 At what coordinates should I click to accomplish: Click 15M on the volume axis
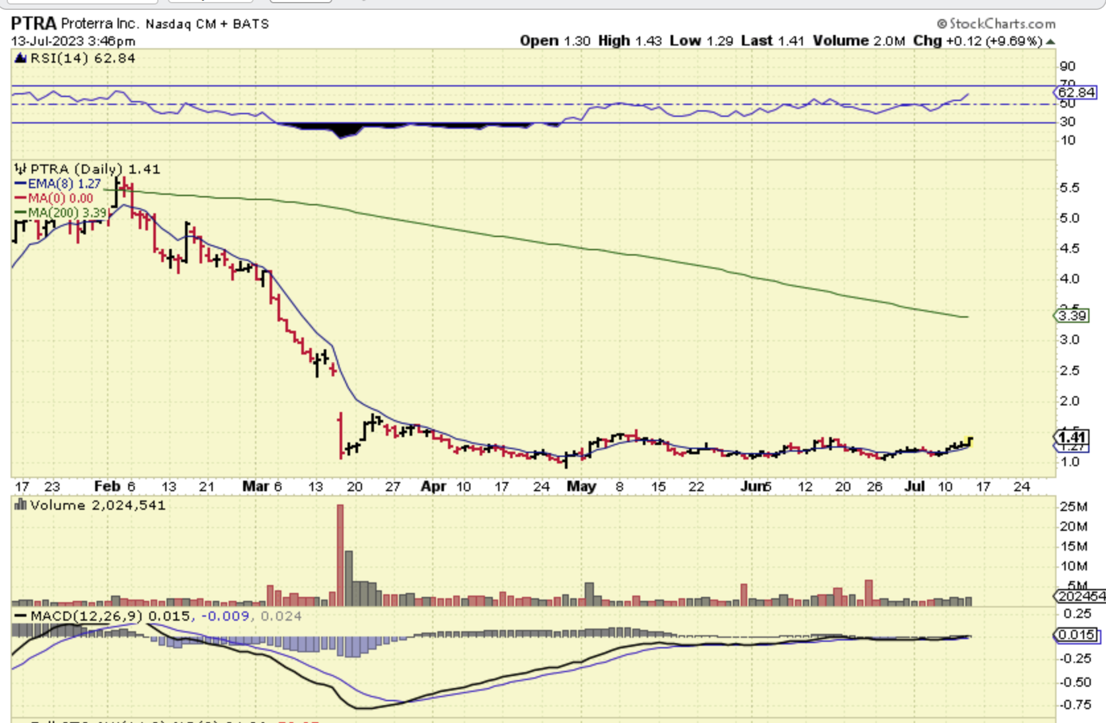click(x=1074, y=547)
